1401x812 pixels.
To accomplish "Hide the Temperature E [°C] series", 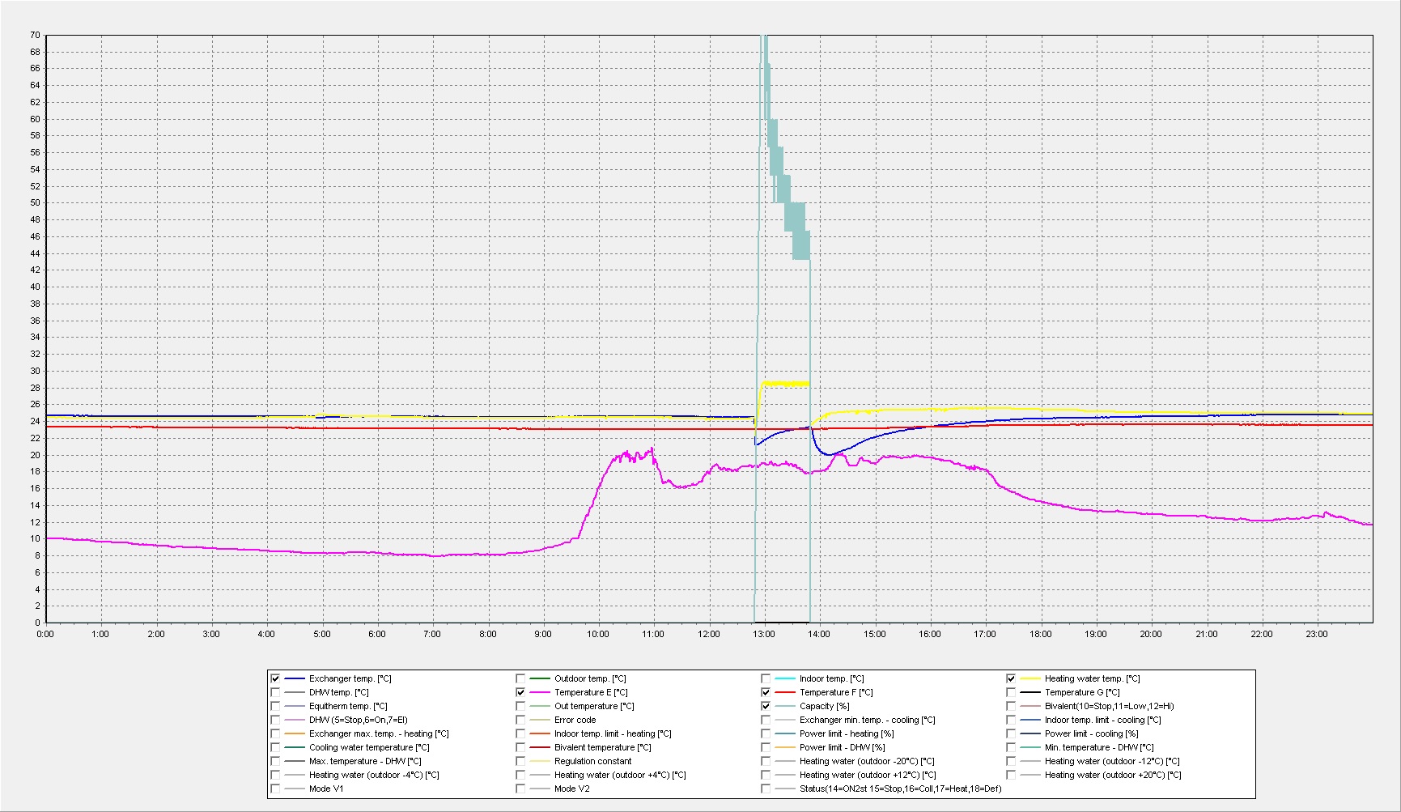I will [520, 692].
